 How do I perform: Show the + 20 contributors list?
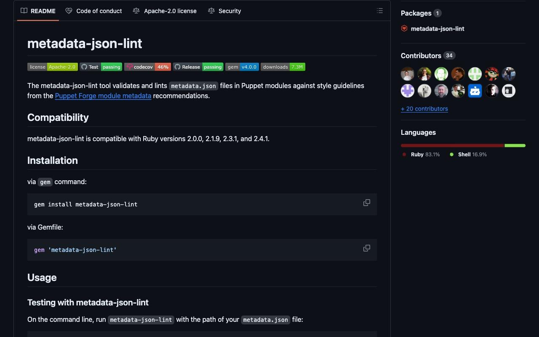424,109
